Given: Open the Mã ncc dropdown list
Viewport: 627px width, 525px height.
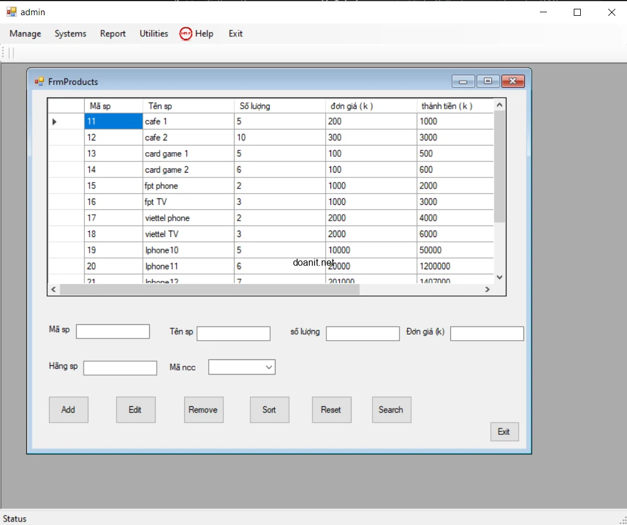Looking at the screenshot, I should tap(269, 367).
